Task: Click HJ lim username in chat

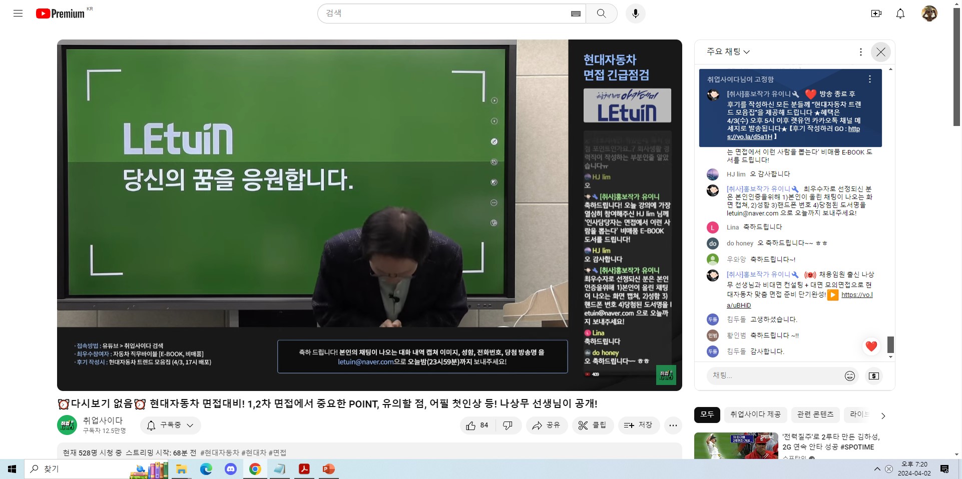Action: click(x=736, y=174)
